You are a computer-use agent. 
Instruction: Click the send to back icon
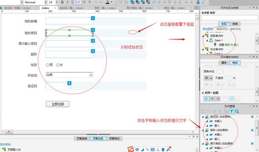click(x=137, y=2)
